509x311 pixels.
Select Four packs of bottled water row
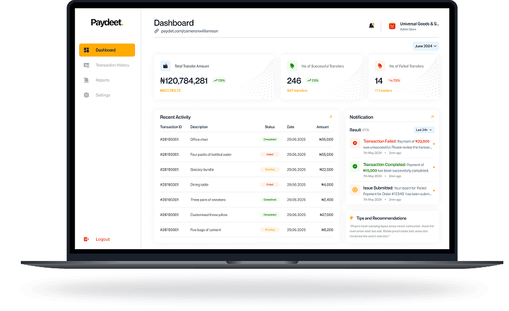247,155
